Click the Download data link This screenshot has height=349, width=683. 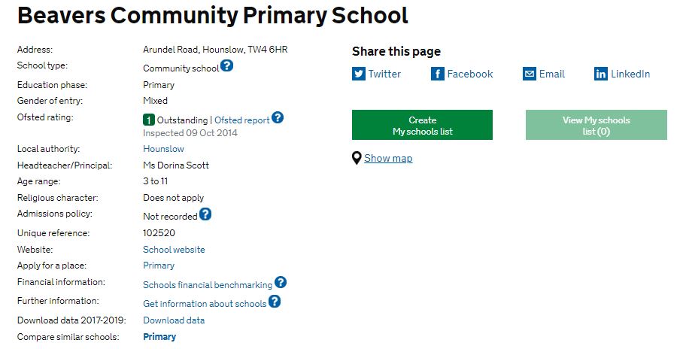(x=174, y=320)
